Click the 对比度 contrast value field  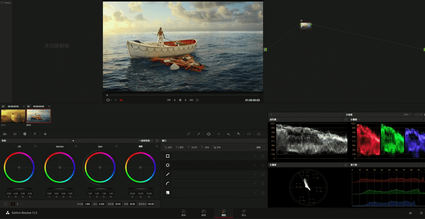(x=87, y=204)
